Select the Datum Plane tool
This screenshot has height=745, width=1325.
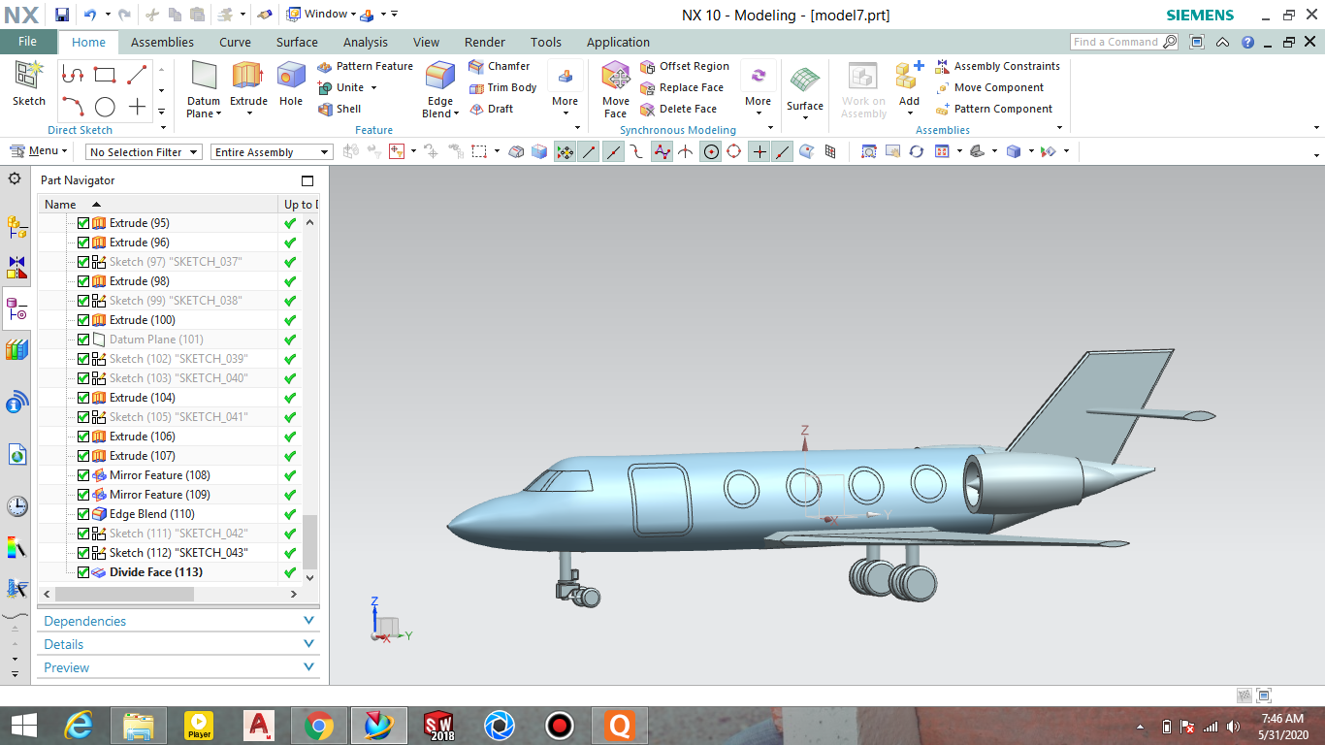point(204,89)
